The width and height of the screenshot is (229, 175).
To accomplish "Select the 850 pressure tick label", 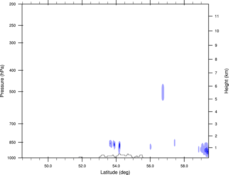I will click(12, 142).
